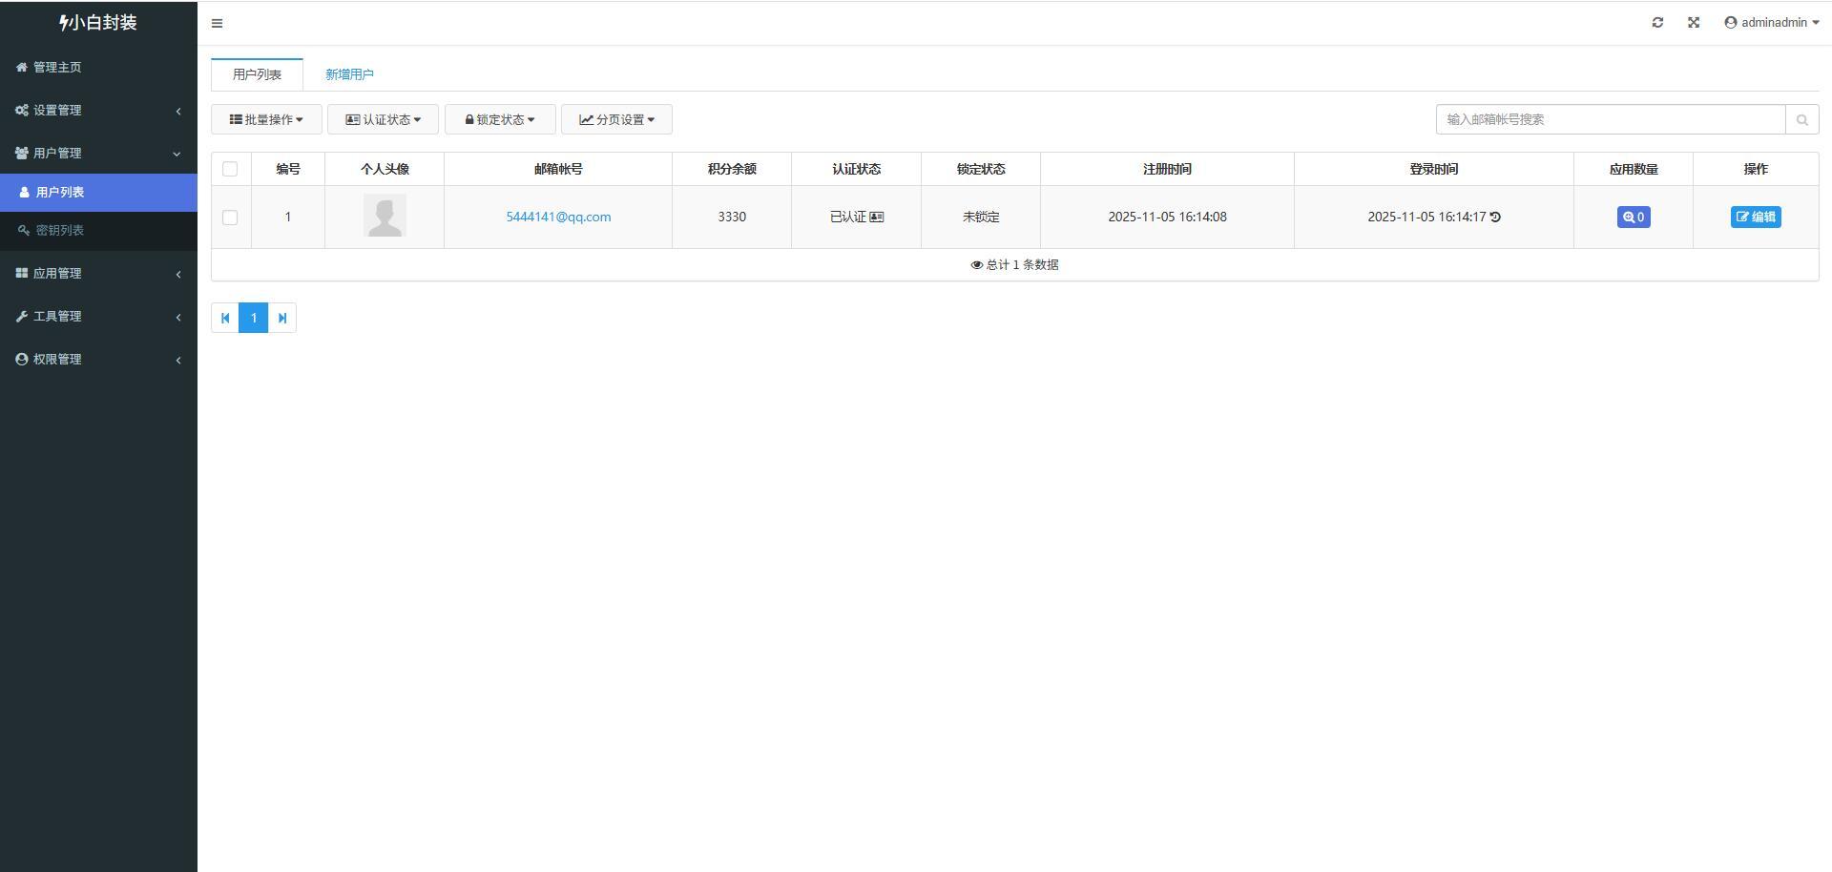Open the 批量操作 dropdown
The height and width of the screenshot is (872, 1832).
[266, 119]
